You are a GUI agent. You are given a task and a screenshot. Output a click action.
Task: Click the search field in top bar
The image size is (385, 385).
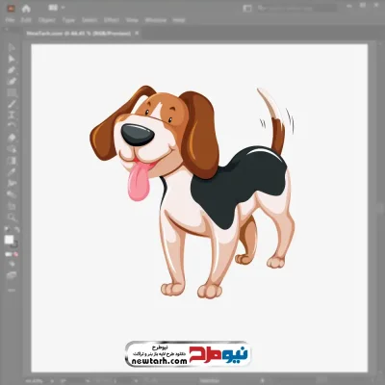point(296,8)
